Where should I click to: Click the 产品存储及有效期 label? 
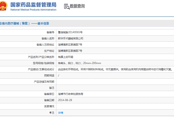tap(44, 82)
